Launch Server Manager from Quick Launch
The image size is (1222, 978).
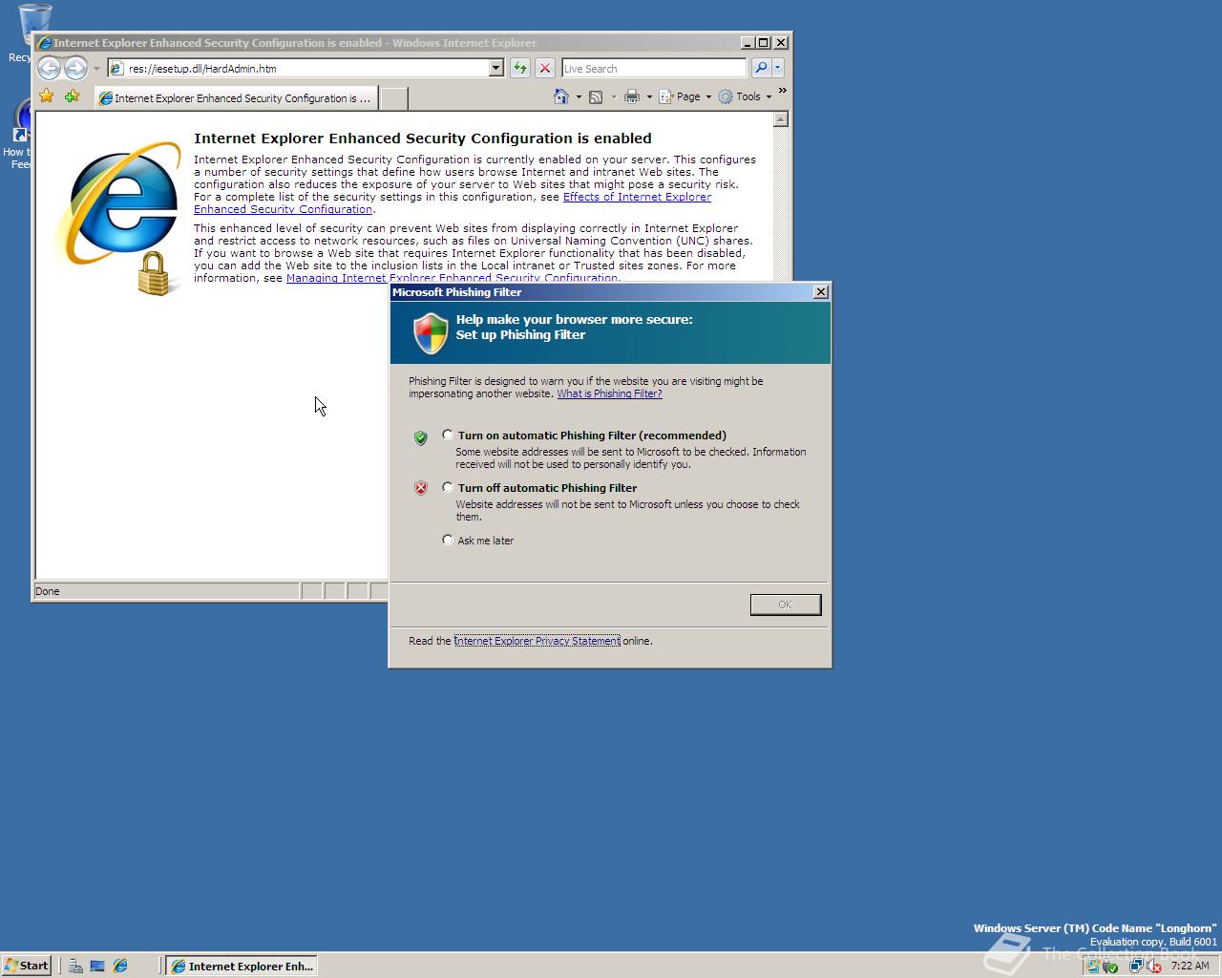pos(75,966)
